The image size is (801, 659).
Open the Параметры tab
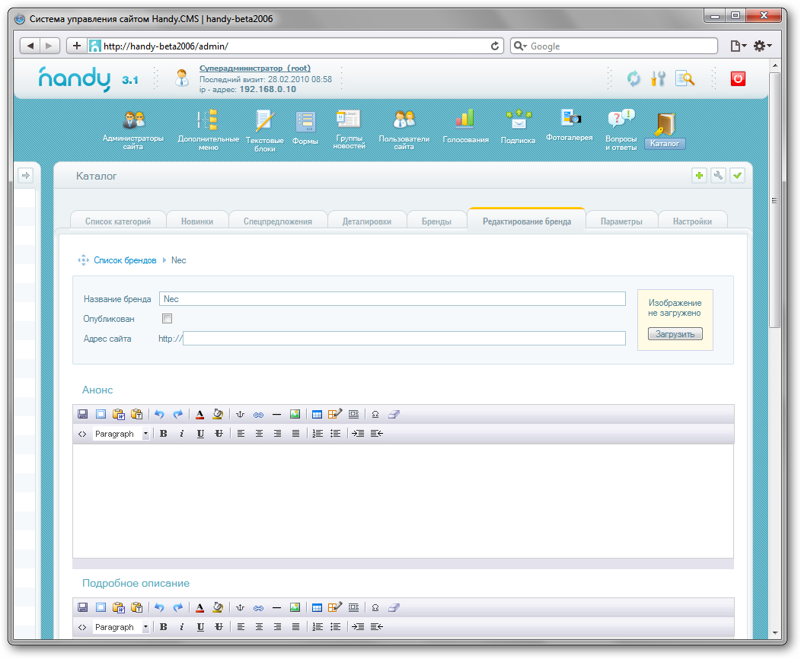pyautogui.click(x=621, y=221)
